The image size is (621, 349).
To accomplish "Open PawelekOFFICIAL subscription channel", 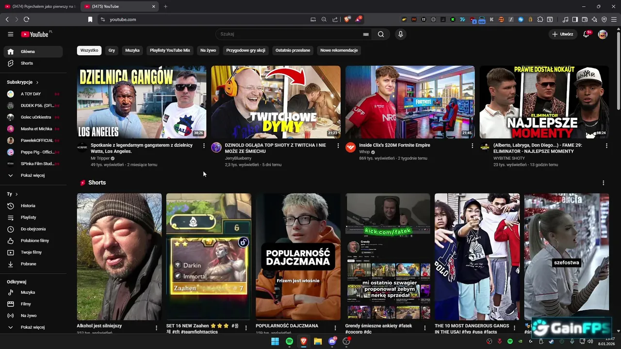I will coord(33,141).
